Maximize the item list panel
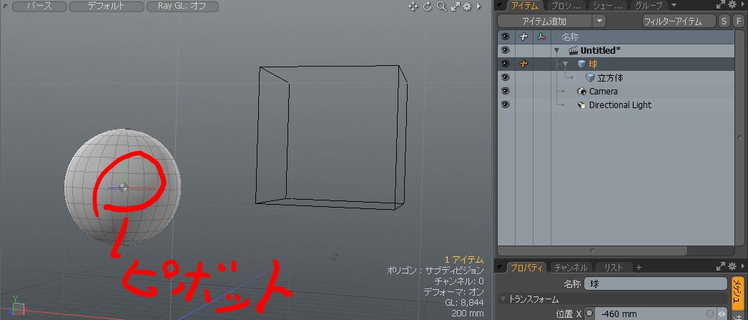 pyautogui.click(x=720, y=5)
